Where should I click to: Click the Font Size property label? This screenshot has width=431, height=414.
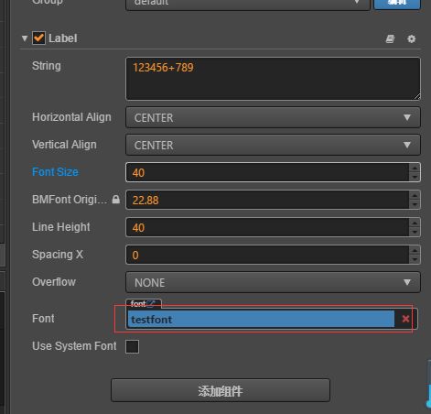[x=55, y=172]
